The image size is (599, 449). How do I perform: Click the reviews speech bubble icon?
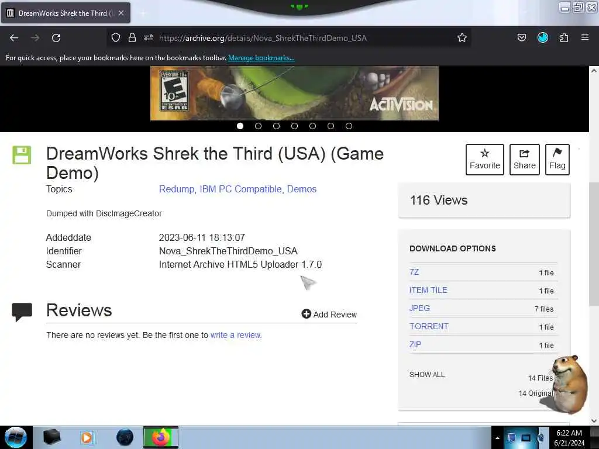pos(22,312)
